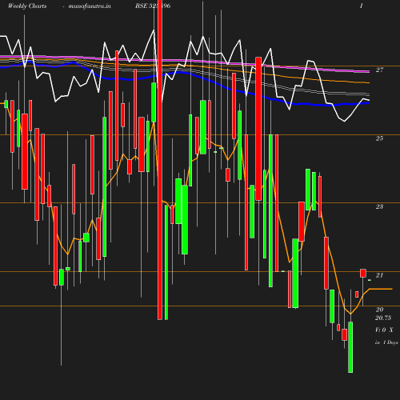400x400 pixels.
Task: Click the 25 price axis label
Action: click(379, 138)
